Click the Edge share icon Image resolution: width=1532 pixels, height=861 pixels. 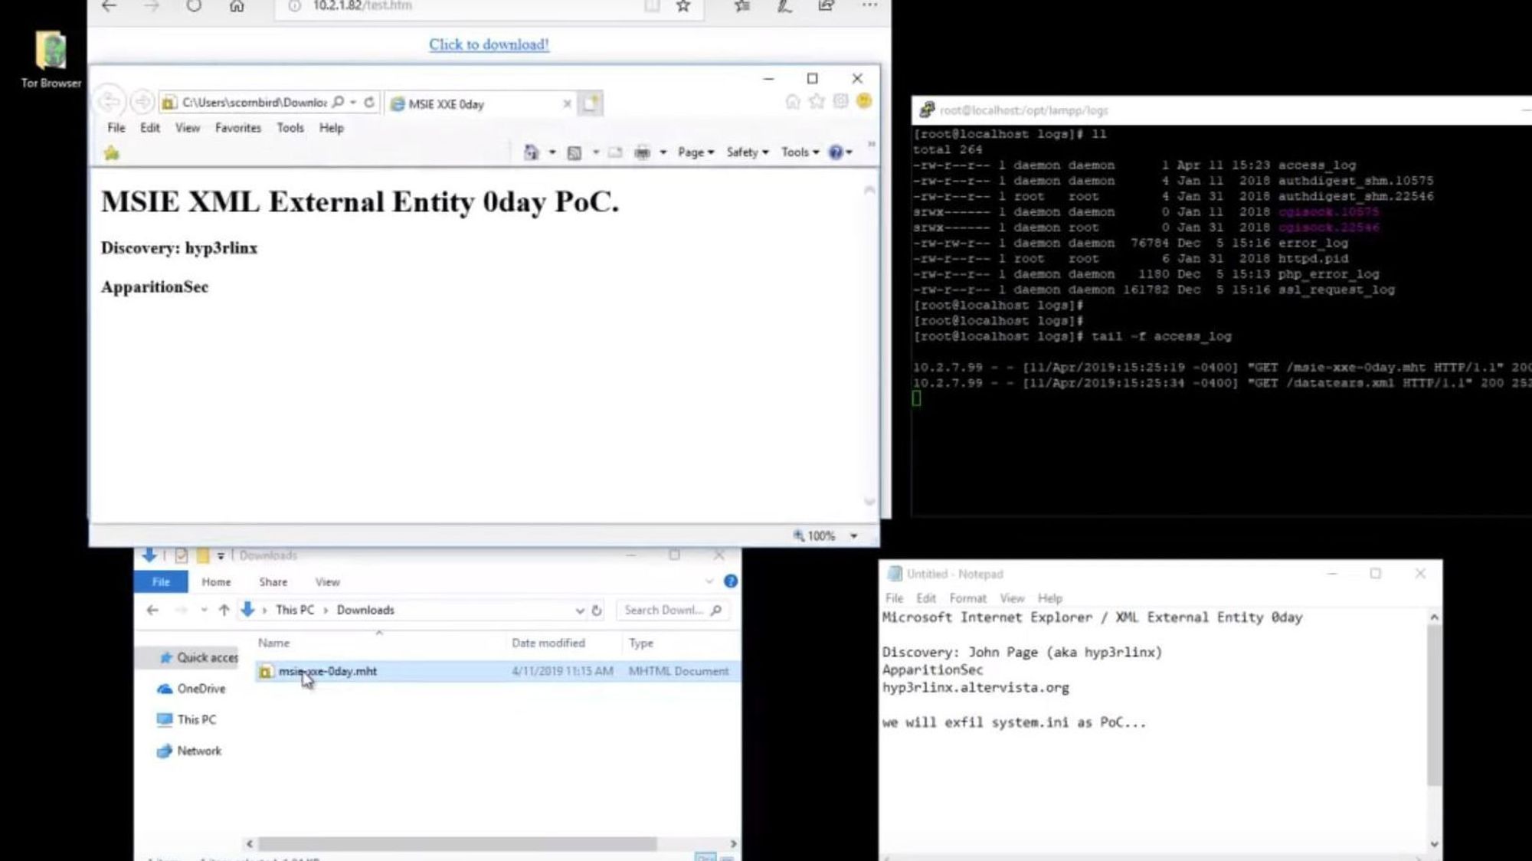(826, 6)
